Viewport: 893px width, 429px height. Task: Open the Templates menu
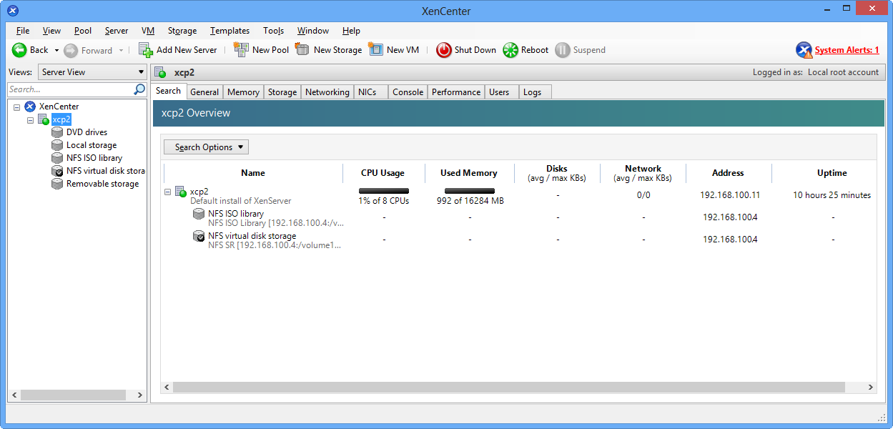click(230, 31)
